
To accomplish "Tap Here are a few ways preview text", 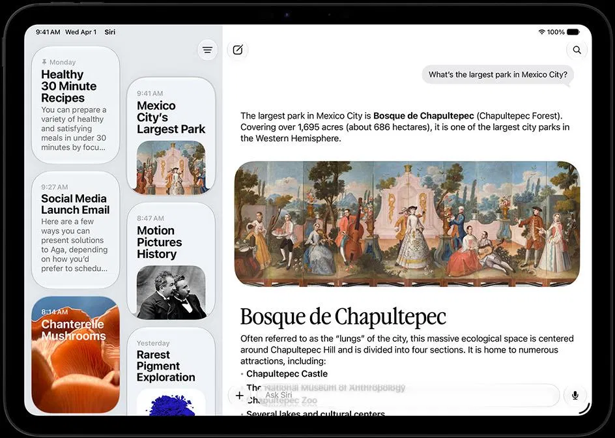I will point(74,245).
